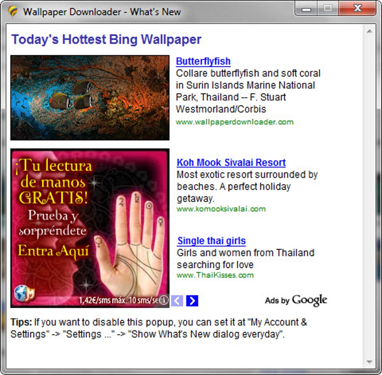Go to the previous ad with the faded arrow

tap(177, 301)
